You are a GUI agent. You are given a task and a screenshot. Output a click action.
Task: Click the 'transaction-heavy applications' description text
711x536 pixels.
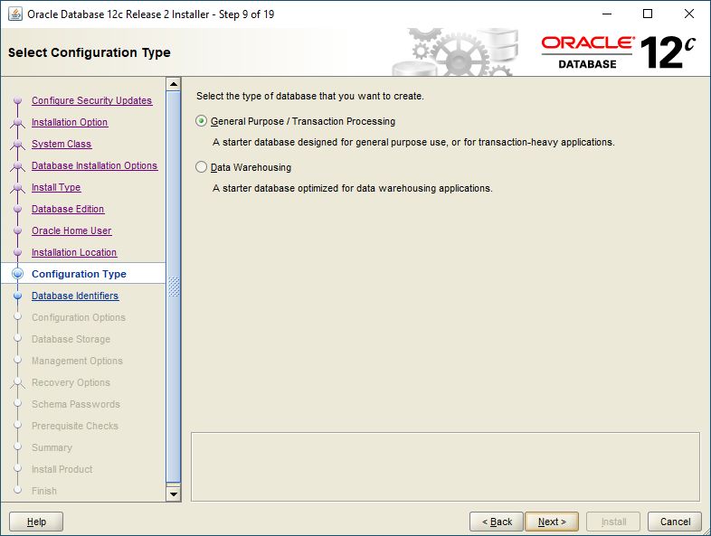[x=413, y=142]
